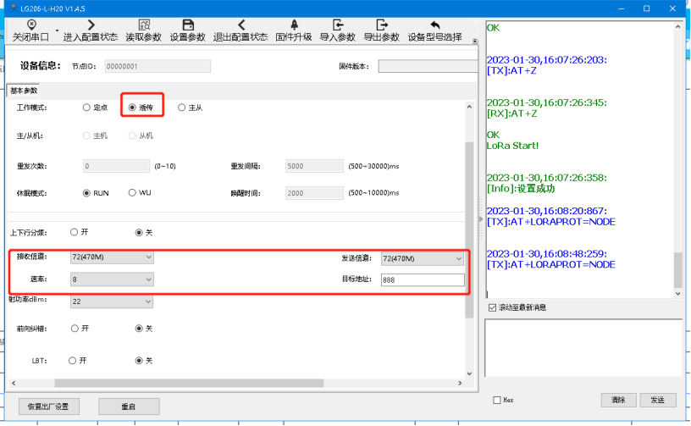
Task: Select the 定点 work mode radio button
Action: pyautogui.click(x=86, y=108)
